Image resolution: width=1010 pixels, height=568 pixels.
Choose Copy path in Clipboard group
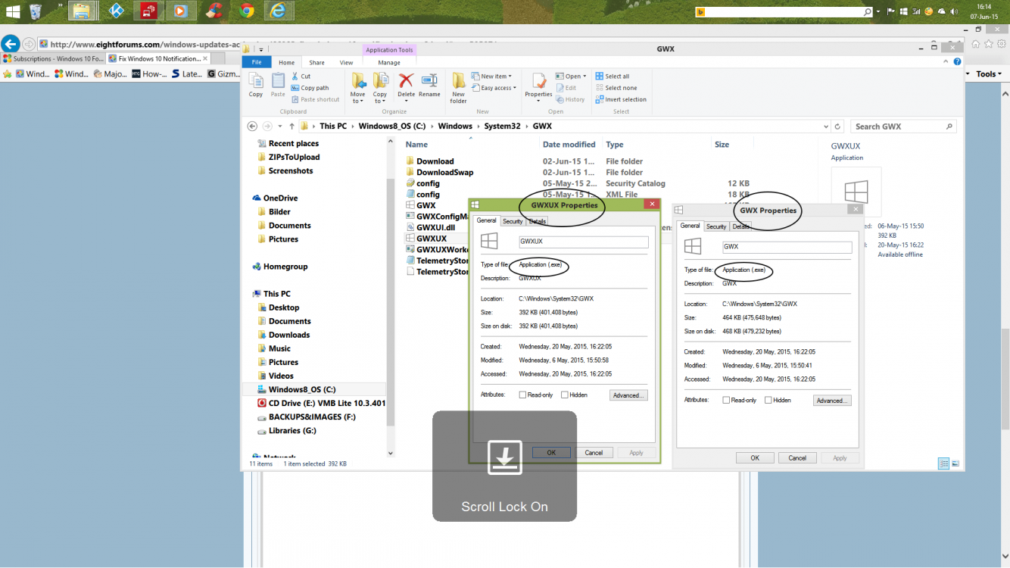(x=310, y=88)
